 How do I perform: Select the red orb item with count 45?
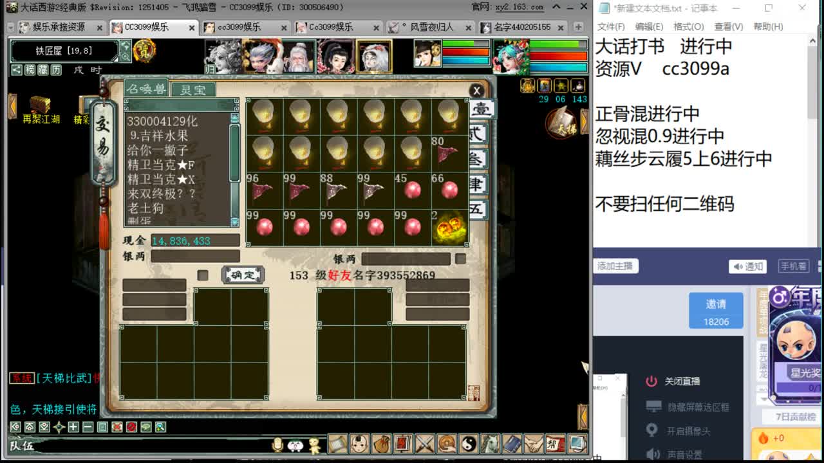pyautogui.click(x=413, y=190)
